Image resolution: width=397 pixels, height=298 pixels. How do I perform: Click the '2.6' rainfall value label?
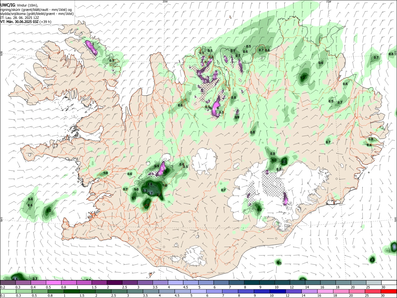coord(150,184)
